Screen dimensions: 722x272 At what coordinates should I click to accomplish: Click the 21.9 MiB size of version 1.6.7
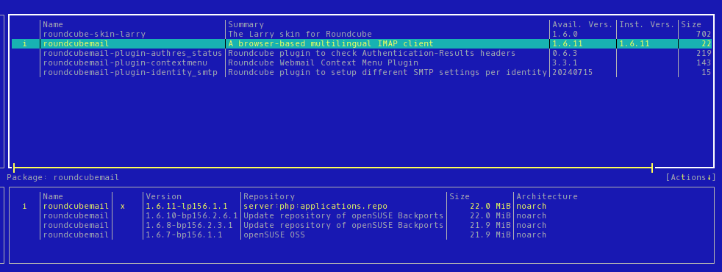tap(490, 235)
